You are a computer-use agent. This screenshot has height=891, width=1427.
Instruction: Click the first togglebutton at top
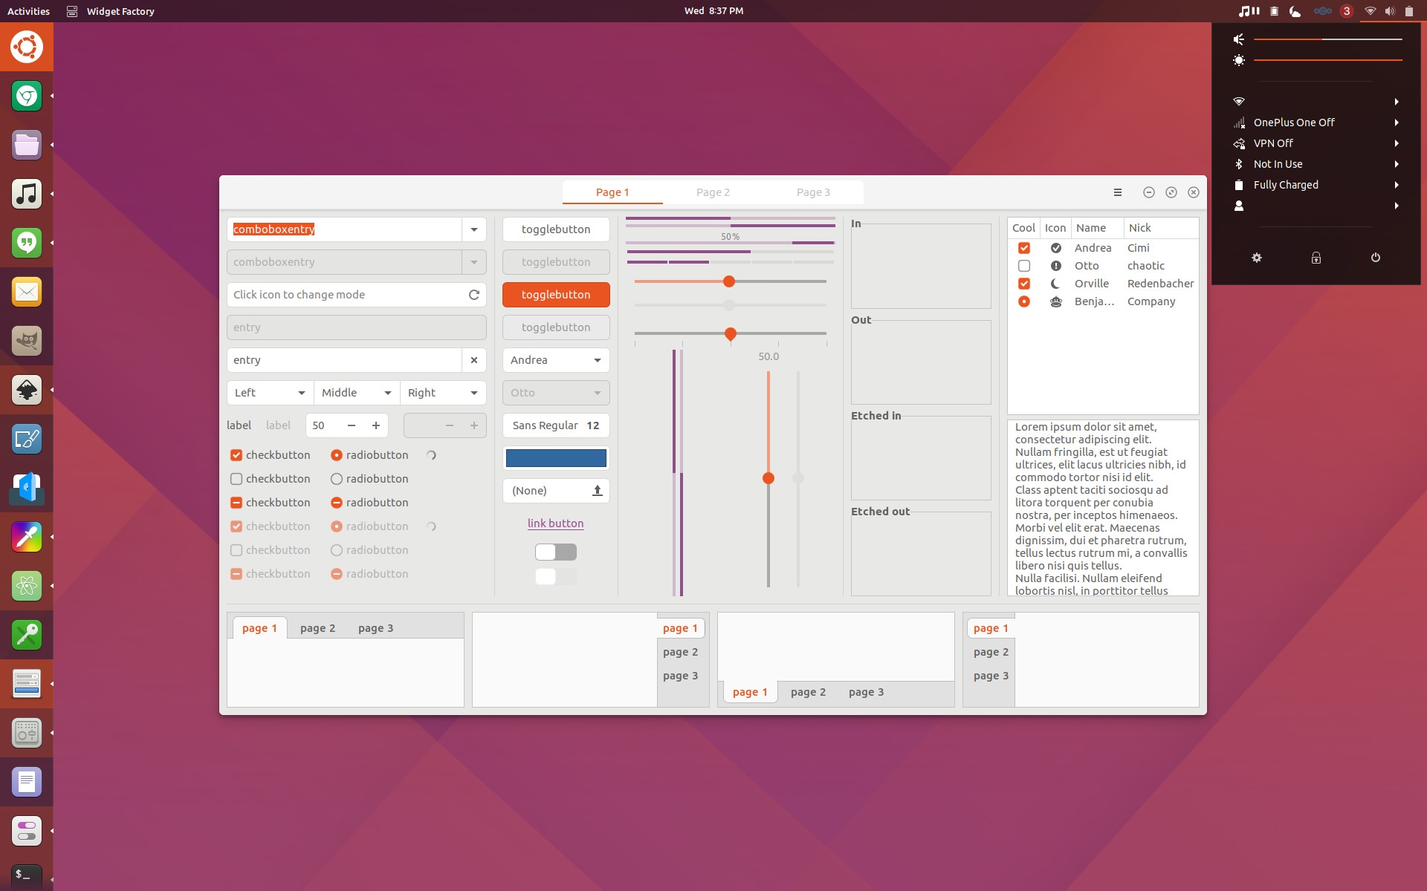click(x=556, y=229)
